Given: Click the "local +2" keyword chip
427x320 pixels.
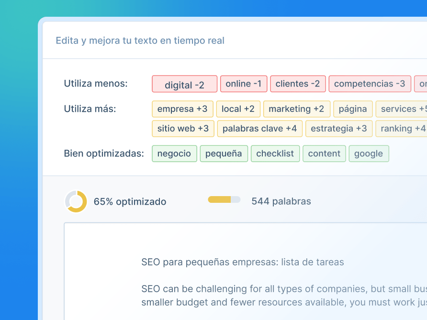Looking at the screenshot, I should 238,109.
